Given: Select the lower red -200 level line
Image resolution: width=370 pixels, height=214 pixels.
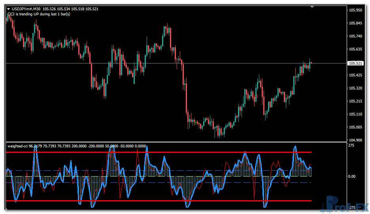Looking at the screenshot, I should (x=158, y=201).
